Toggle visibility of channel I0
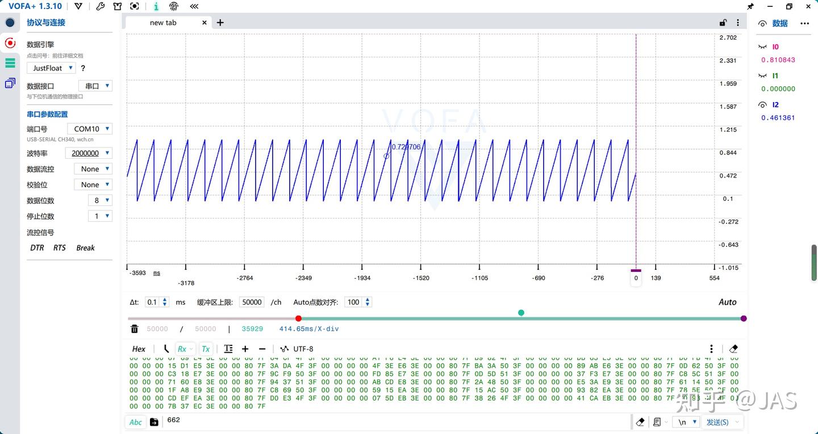Viewport: 818px width, 434px height. click(763, 47)
